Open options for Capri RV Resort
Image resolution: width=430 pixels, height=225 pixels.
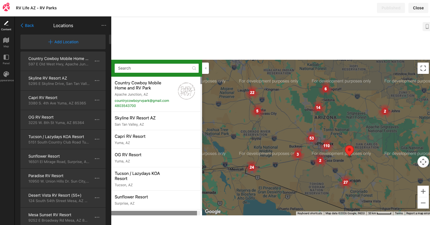[x=97, y=100]
